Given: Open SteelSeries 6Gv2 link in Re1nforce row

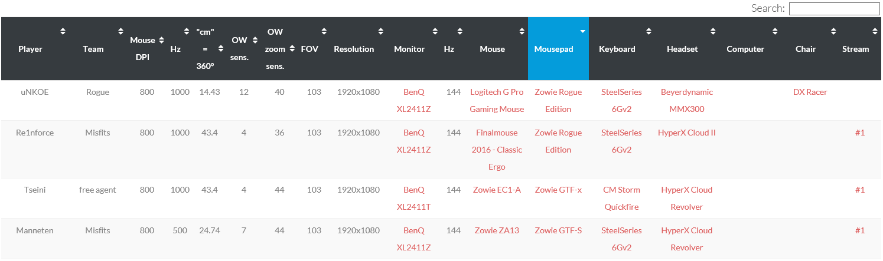Looking at the screenshot, I should click(x=621, y=141).
